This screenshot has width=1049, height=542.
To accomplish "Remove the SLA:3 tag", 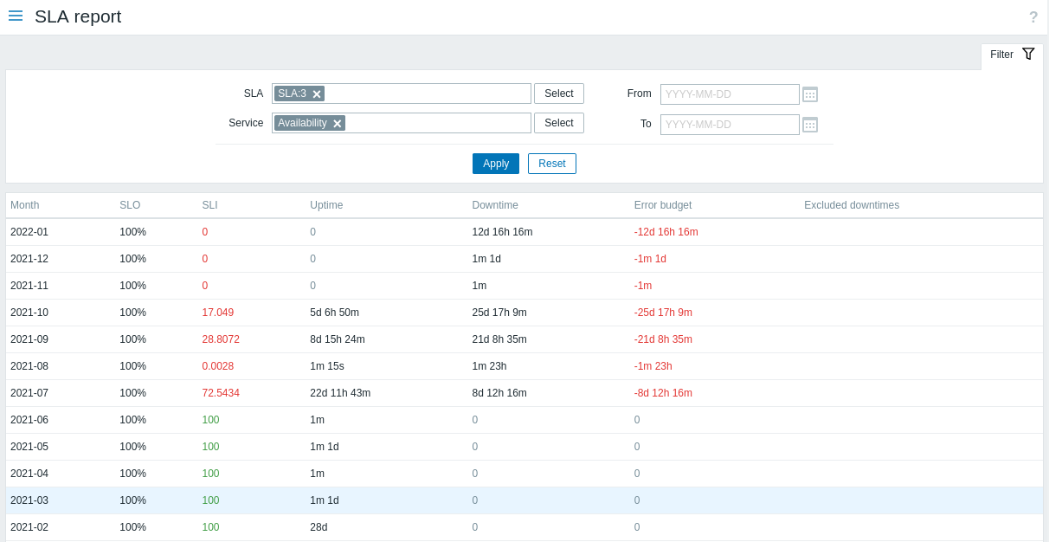I will 317,94.
